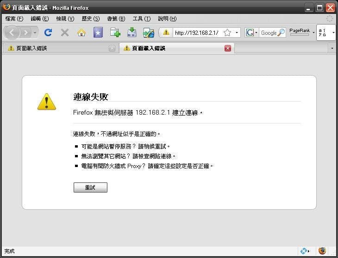Open the Google search engine selector dropdown
Viewport: 338px width, 258px height.
[x=251, y=32]
